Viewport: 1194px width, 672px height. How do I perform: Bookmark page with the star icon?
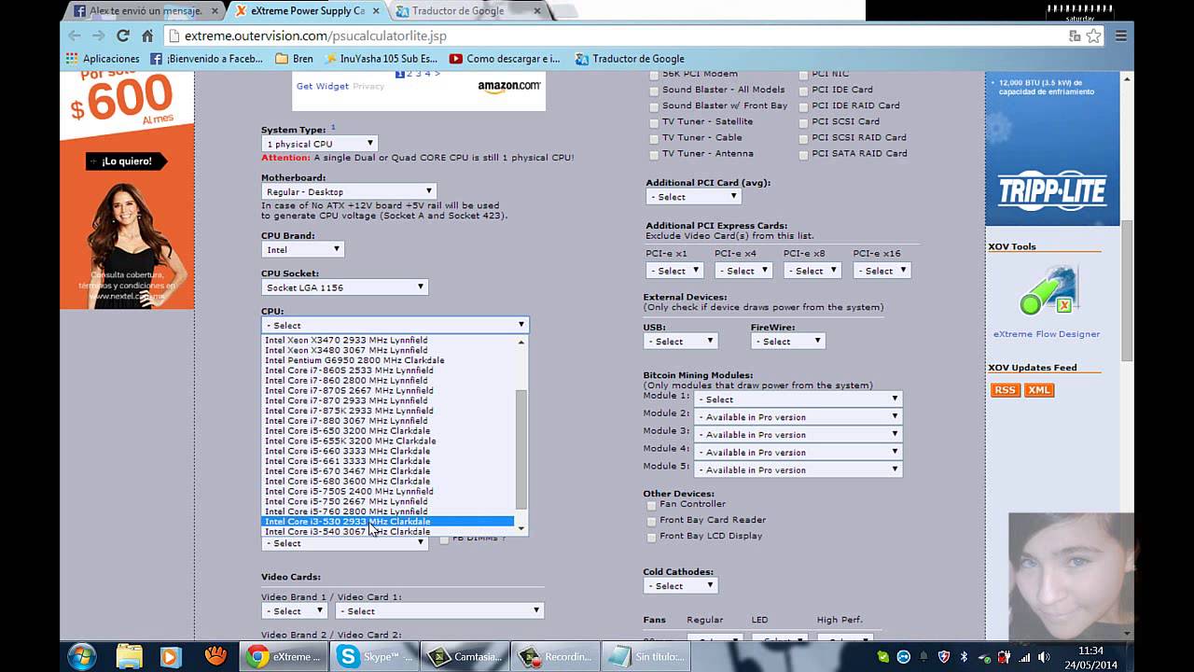pos(1093,35)
